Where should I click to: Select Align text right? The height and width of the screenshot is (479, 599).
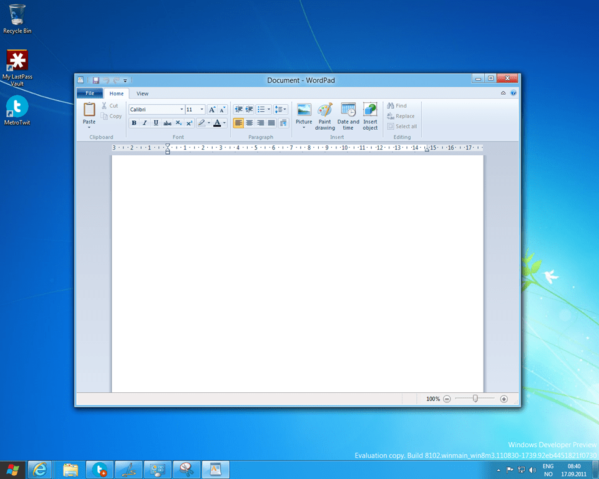(261, 123)
